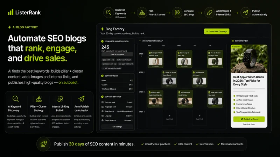Click the Posts per week calendar icon

click(x=103, y=102)
